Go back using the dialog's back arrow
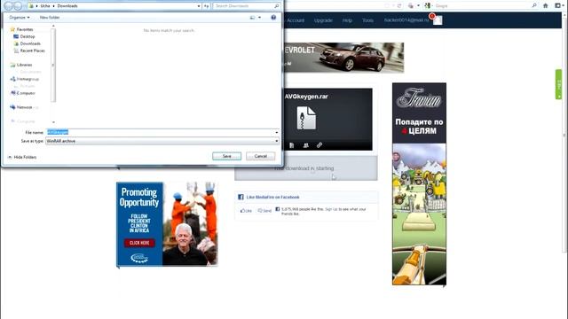The image size is (568, 319). coord(8,6)
